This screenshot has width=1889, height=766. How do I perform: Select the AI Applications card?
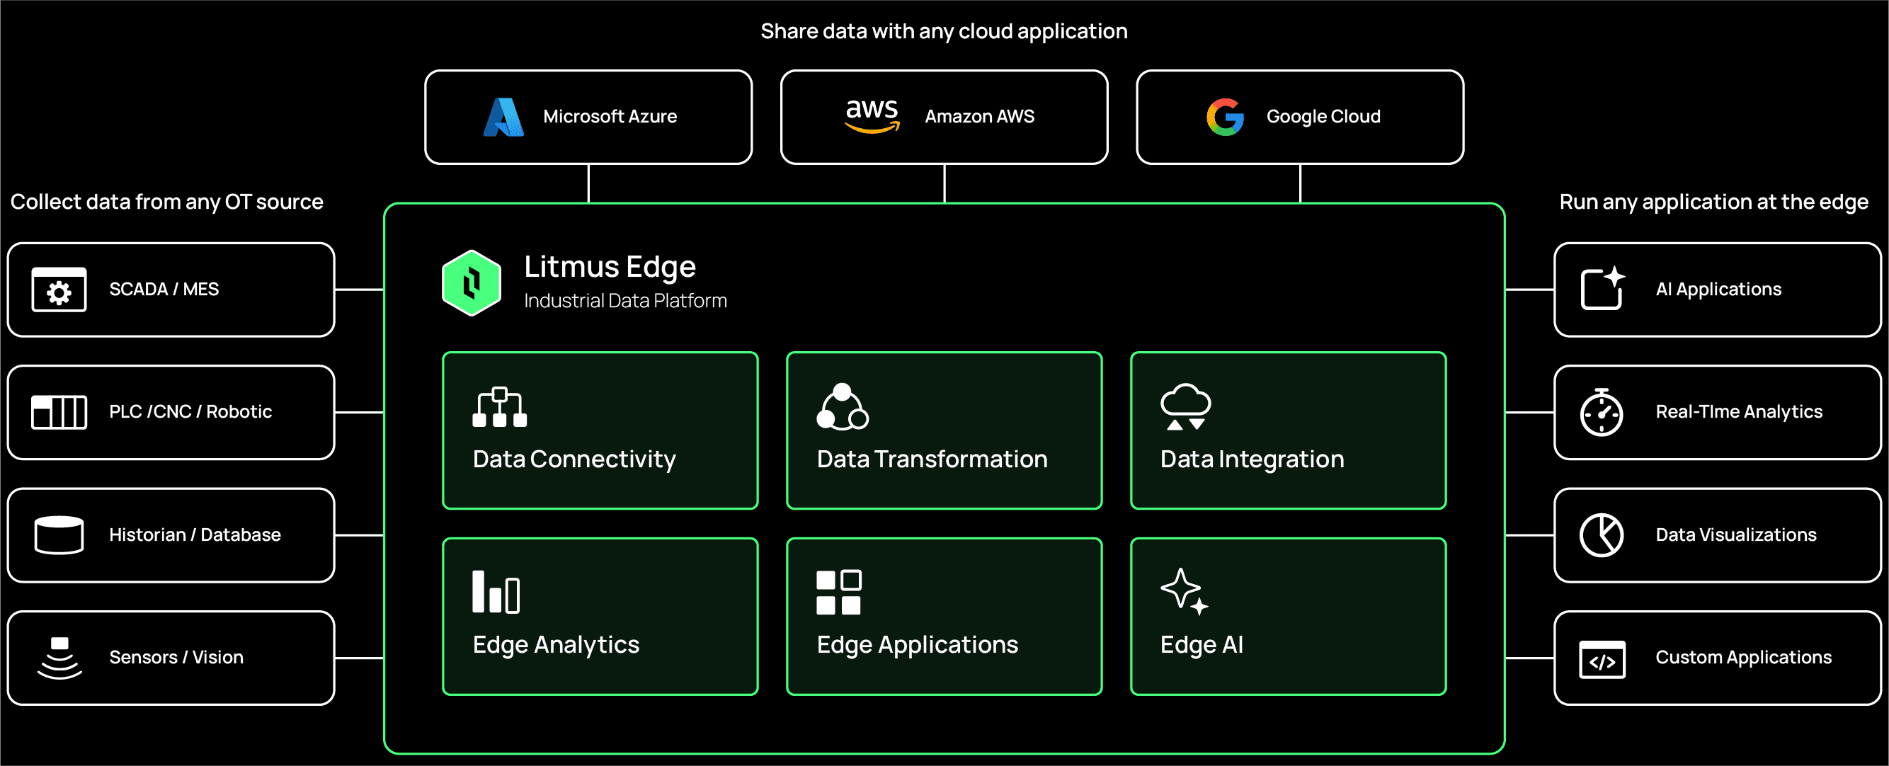tap(1716, 289)
